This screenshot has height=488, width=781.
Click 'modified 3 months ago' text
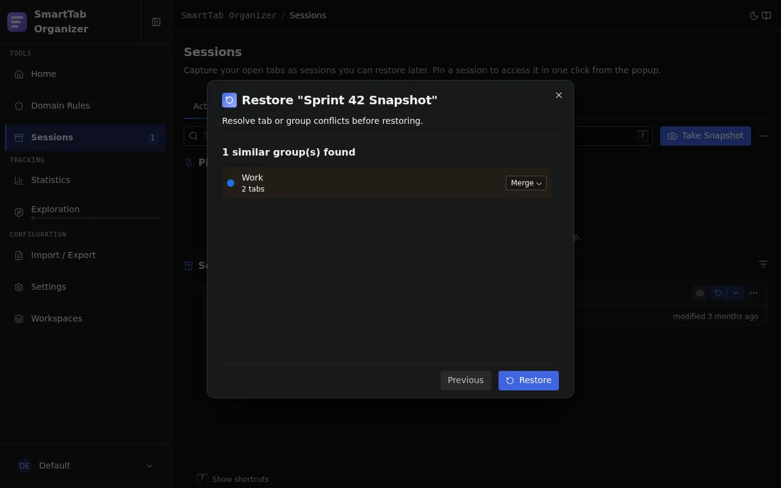[x=716, y=317]
